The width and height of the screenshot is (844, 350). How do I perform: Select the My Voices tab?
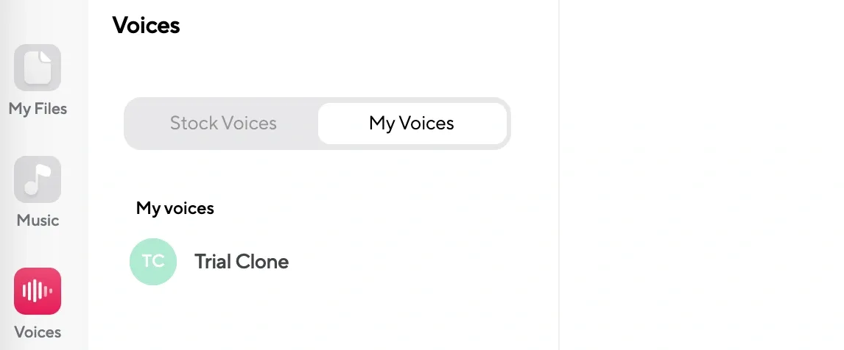pyautogui.click(x=412, y=123)
